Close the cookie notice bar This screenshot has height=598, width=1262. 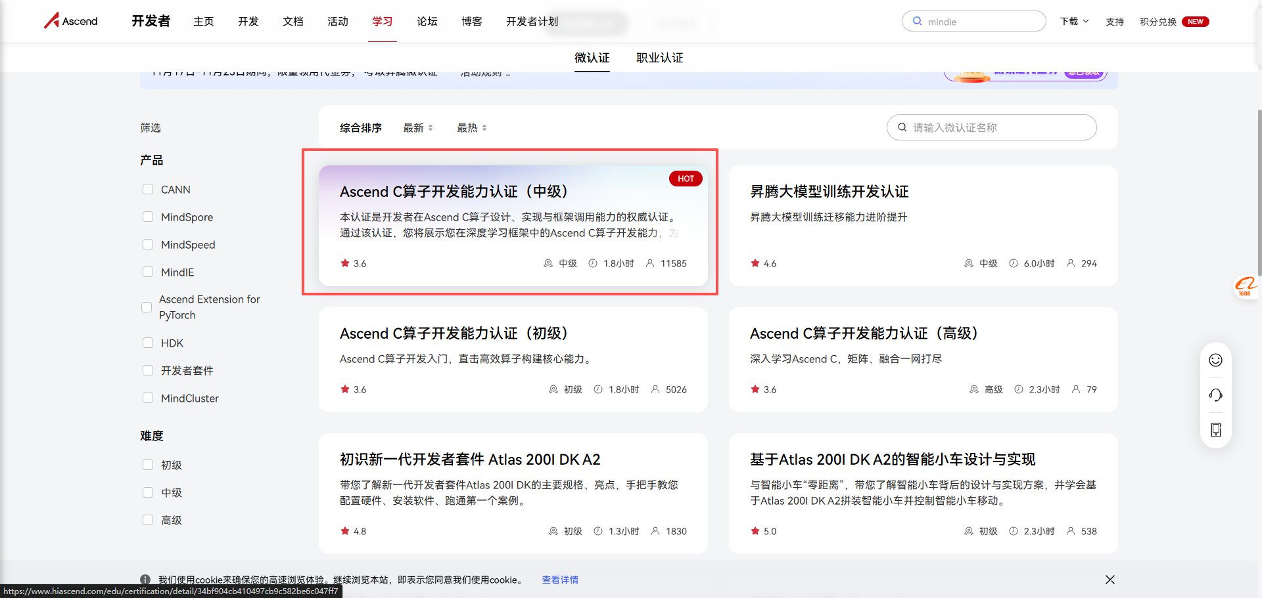pos(1110,580)
